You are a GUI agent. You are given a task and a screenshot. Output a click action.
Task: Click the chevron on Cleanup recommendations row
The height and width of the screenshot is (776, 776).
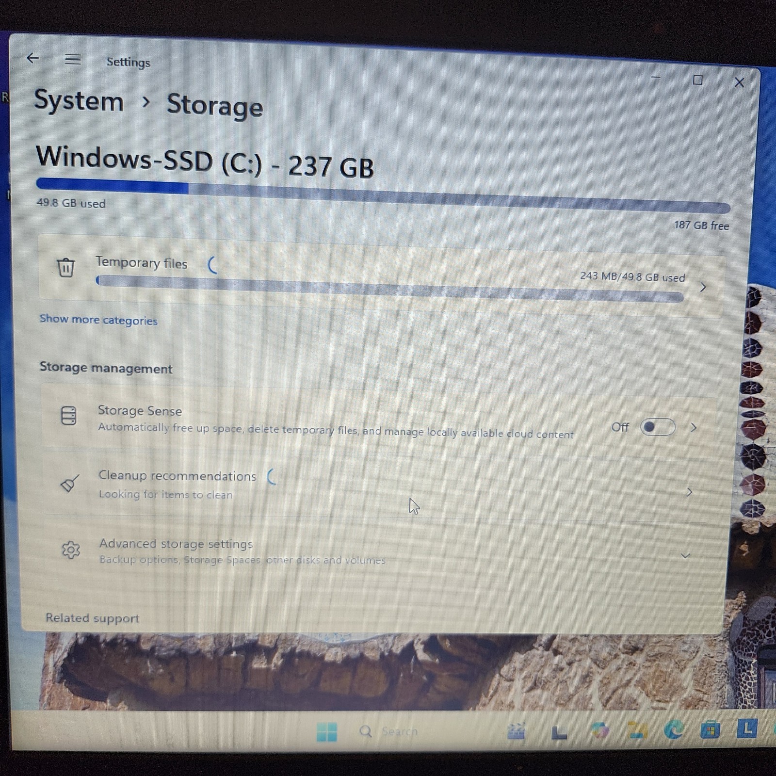click(x=689, y=492)
